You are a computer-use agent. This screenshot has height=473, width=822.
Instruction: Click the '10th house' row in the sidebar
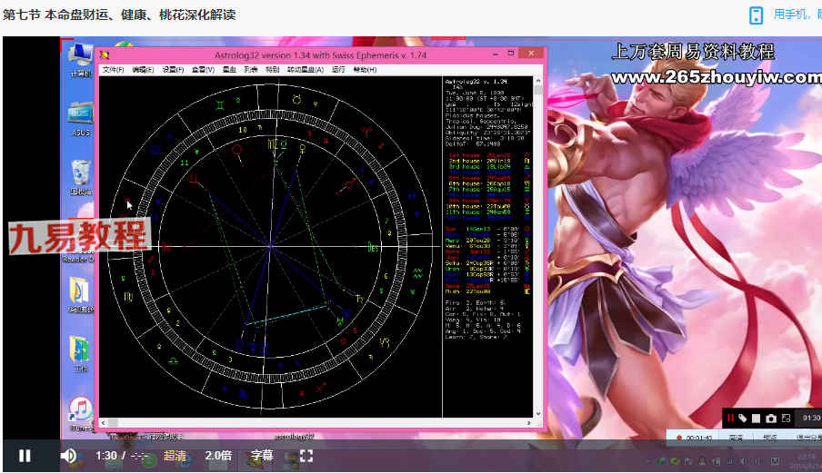point(480,206)
